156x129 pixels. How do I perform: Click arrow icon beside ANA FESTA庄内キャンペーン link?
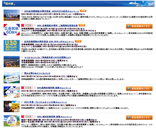coord(22,11)
